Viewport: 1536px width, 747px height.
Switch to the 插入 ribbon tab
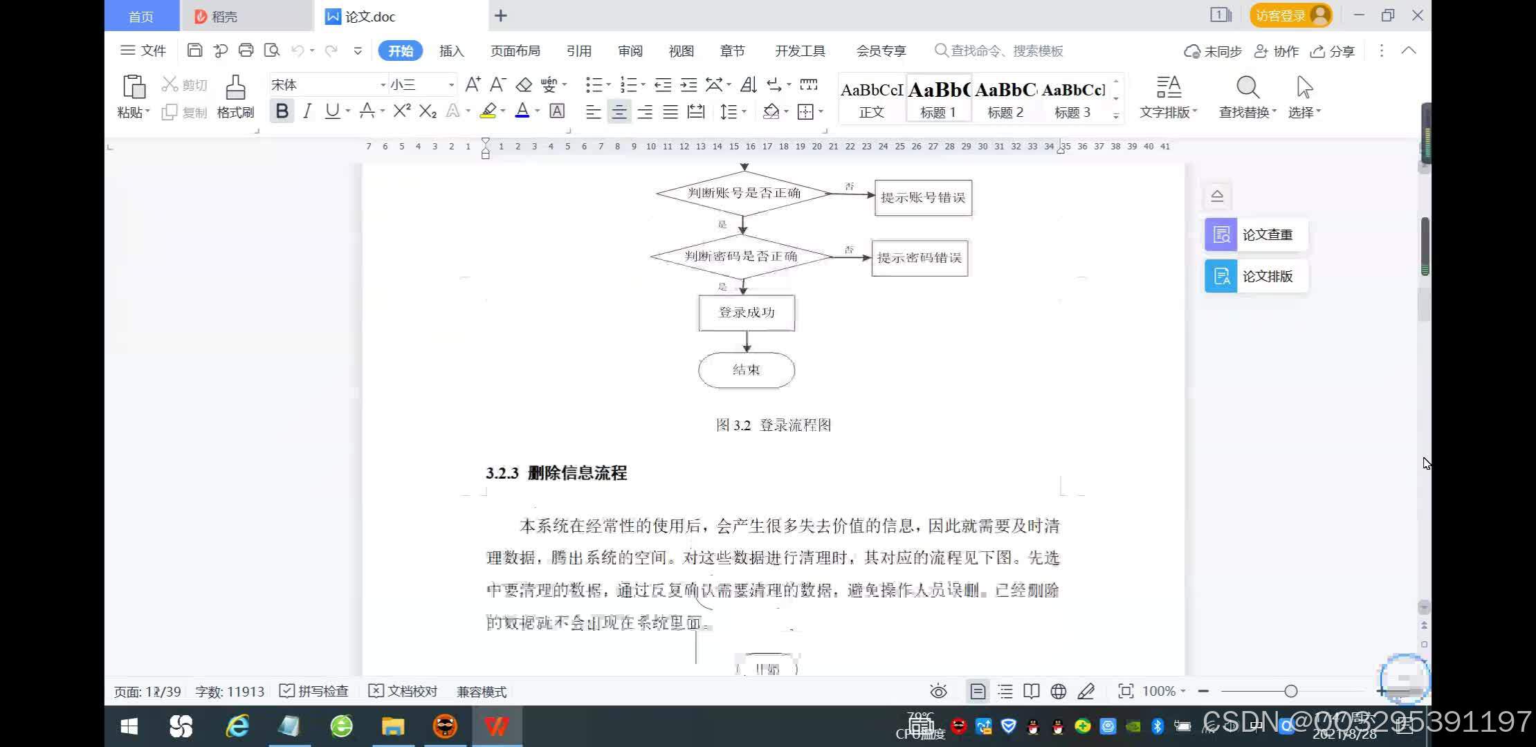point(451,50)
